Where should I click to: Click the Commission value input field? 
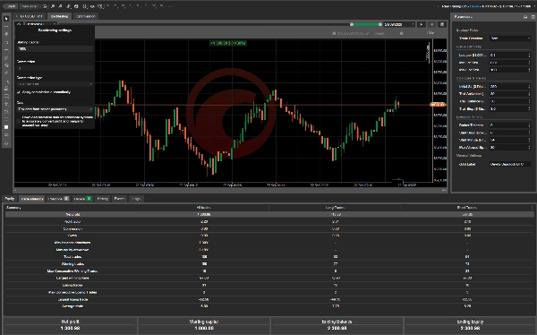point(55,68)
